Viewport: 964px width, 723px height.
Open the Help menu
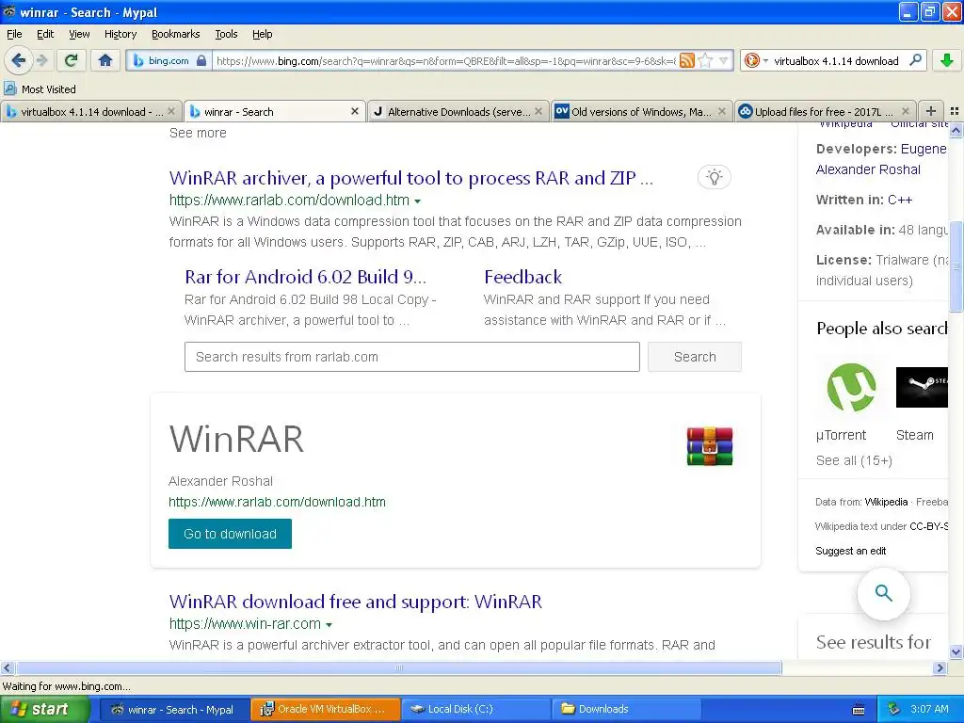[262, 34]
